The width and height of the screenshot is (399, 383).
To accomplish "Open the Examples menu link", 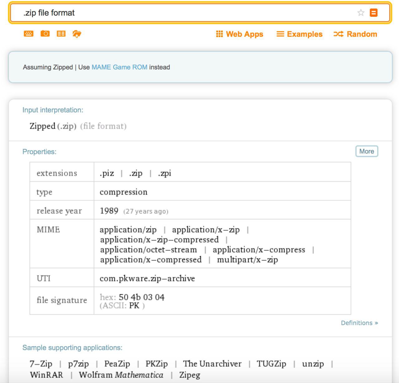I will pyautogui.click(x=299, y=34).
